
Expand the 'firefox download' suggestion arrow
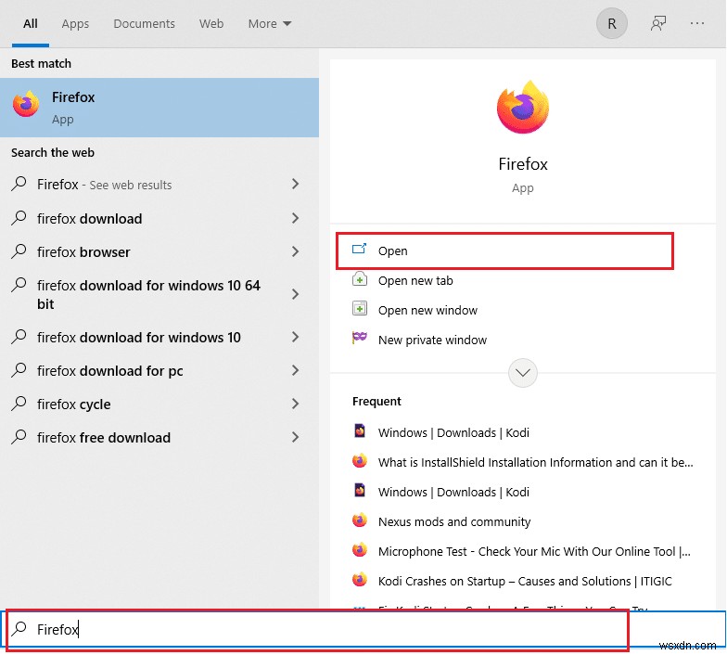click(295, 219)
